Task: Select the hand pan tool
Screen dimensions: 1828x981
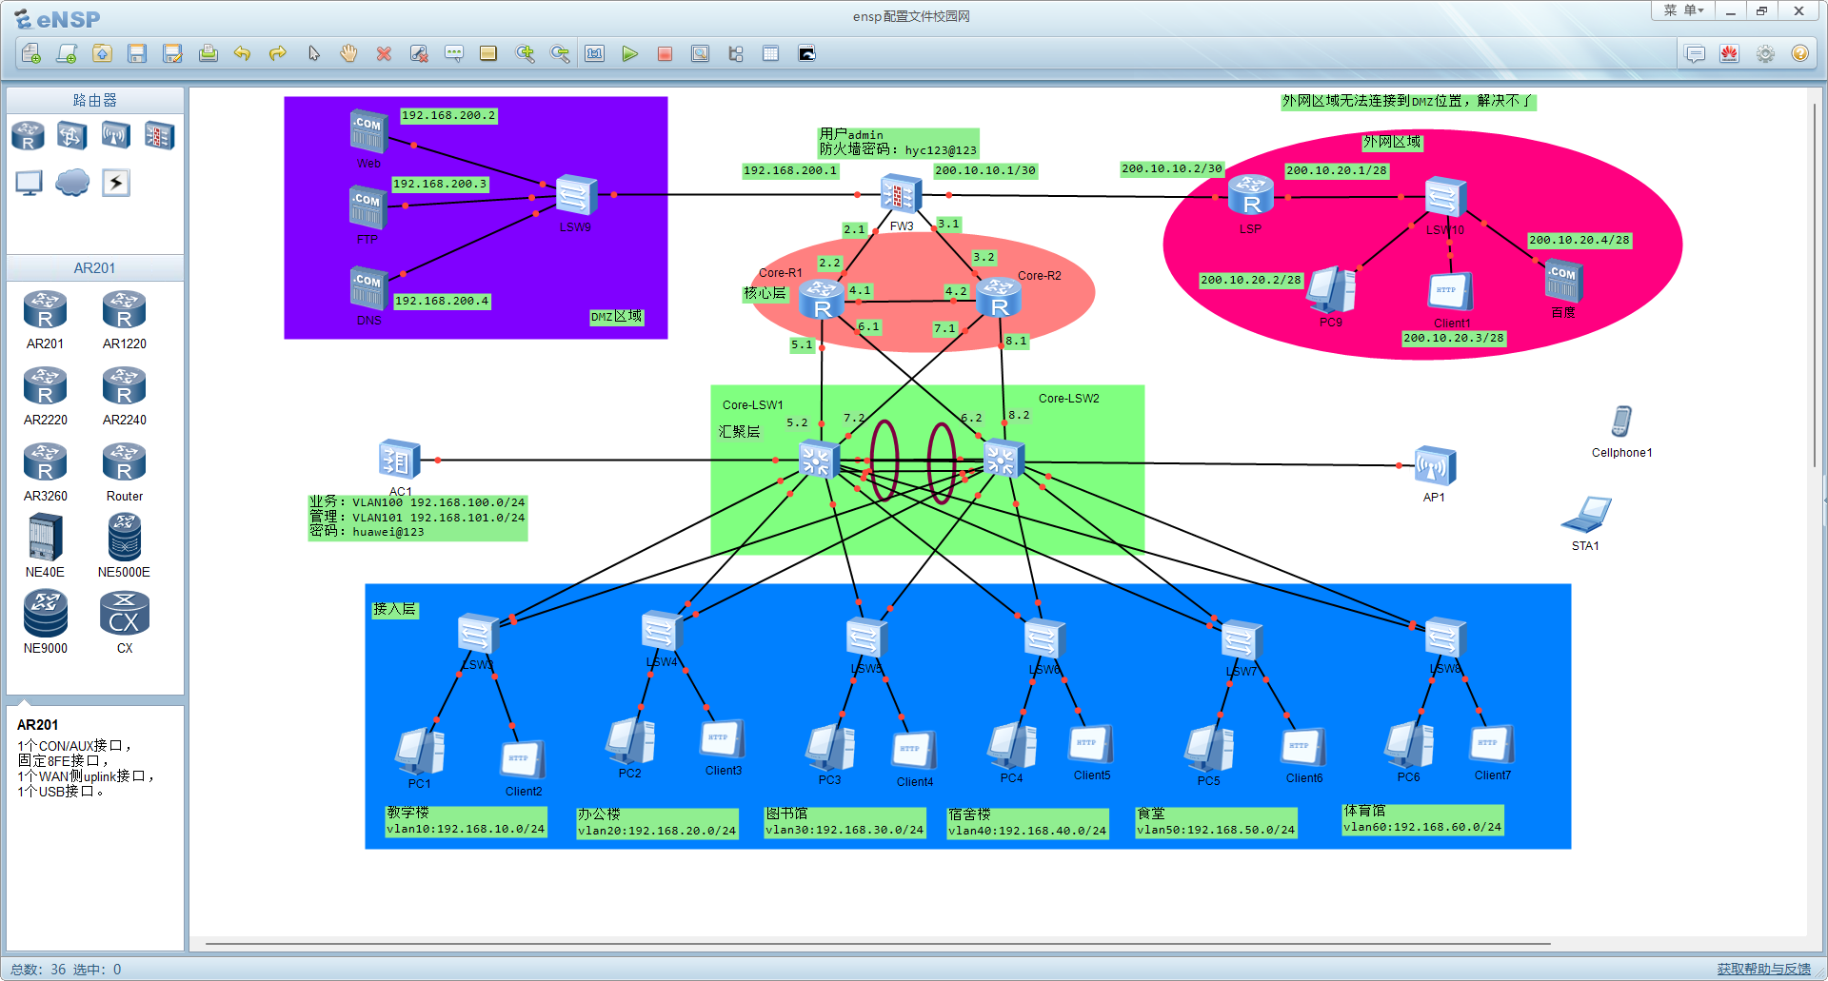Action: [348, 53]
